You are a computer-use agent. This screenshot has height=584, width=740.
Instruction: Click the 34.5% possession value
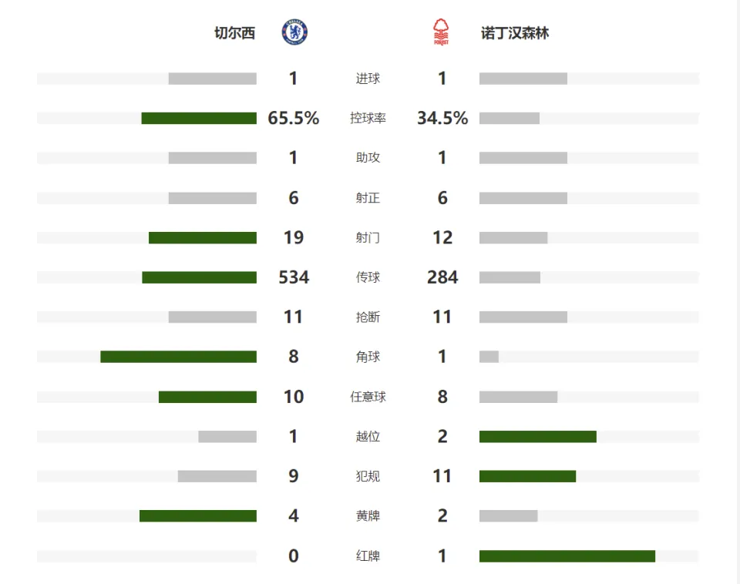[x=442, y=118]
